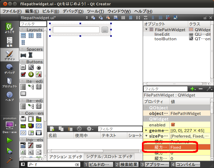Choose the Radio Button widget icon
Screen dimensions: 214x168
tap(38, 68)
